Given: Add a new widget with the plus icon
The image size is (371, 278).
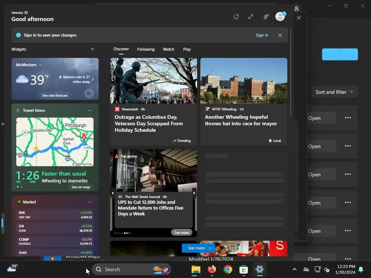Looking at the screenshot, I should [x=92, y=49].
